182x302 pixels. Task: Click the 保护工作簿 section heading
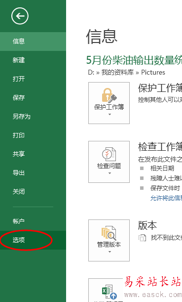click(160, 88)
